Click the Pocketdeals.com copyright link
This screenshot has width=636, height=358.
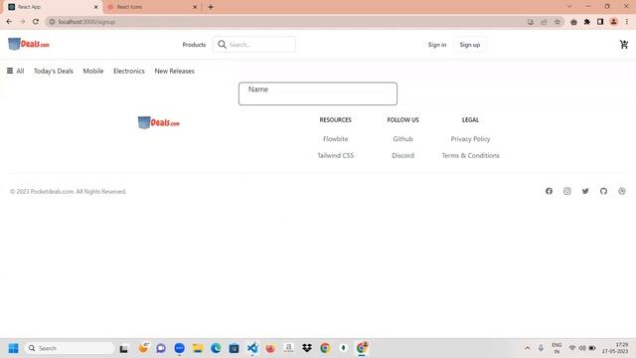(x=53, y=191)
